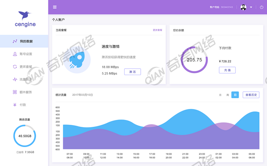This screenshot has height=166, width=267.
Task: Click the hamburger menu icon
Action: point(55,7)
